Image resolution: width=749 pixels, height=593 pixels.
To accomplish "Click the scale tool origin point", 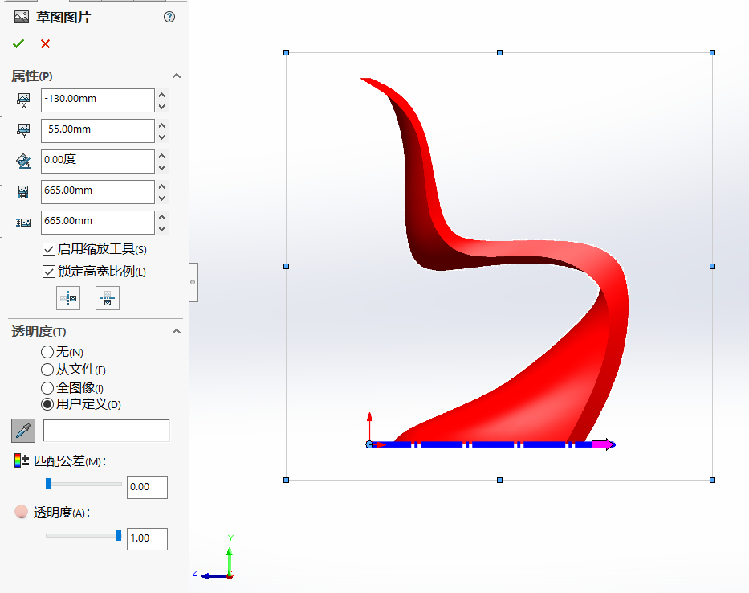I will tap(369, 445).
